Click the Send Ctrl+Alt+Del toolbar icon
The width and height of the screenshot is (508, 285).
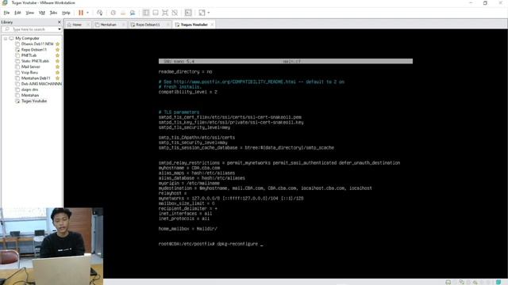coord(99,13)
